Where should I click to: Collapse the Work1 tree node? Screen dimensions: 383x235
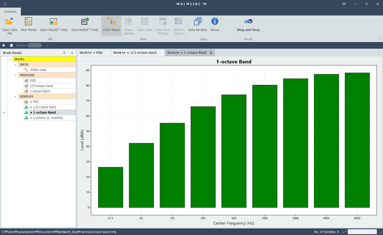point(10,59)
